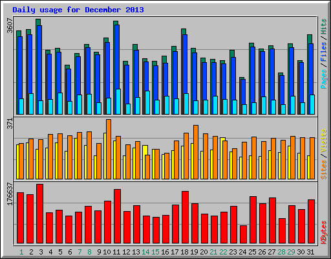The image size is (331, 259).
Task: Click the 'Sites / Visits' legend label
Action: (x=324, y=154)
